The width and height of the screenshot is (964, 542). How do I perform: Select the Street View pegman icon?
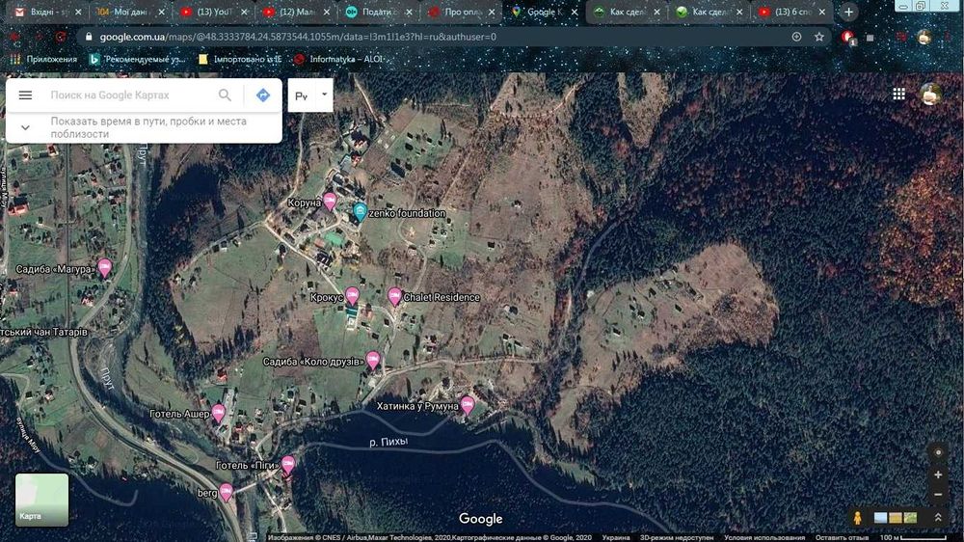tap(857, 518)
